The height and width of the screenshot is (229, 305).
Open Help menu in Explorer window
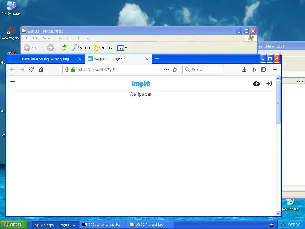pos(88,38)
